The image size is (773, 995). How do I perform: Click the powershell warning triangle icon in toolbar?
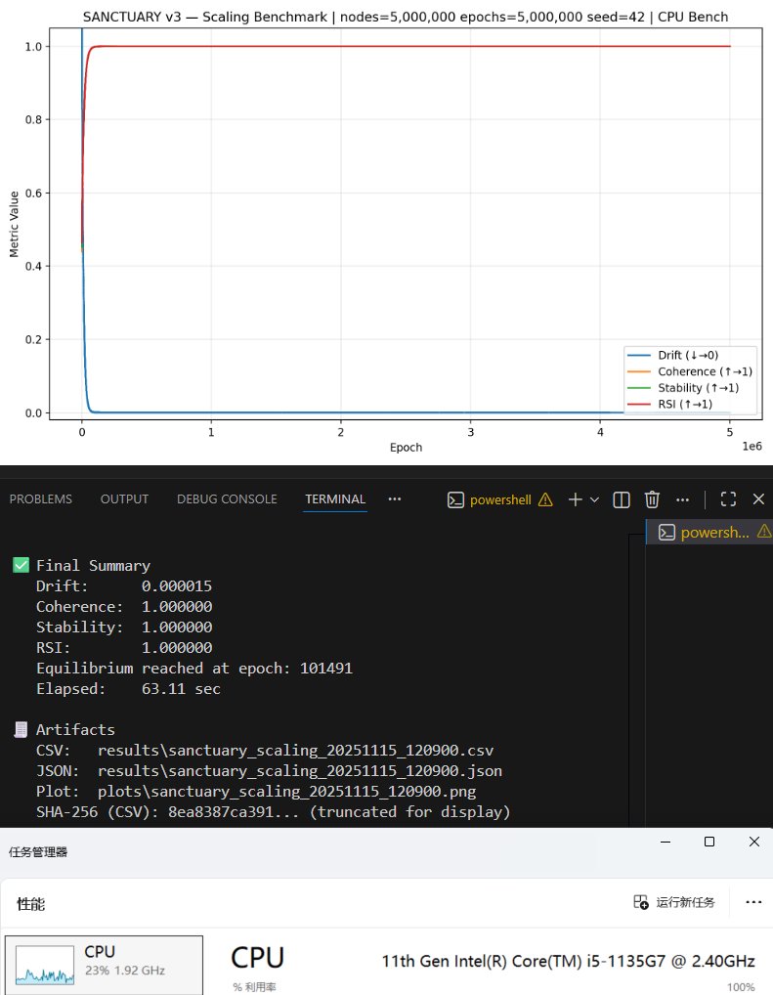point(545,500)
